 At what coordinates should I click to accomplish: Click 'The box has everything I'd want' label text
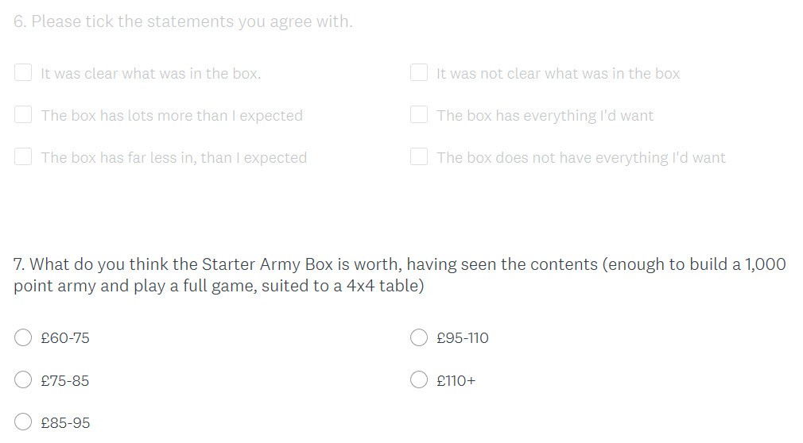(x=545, y=116)
